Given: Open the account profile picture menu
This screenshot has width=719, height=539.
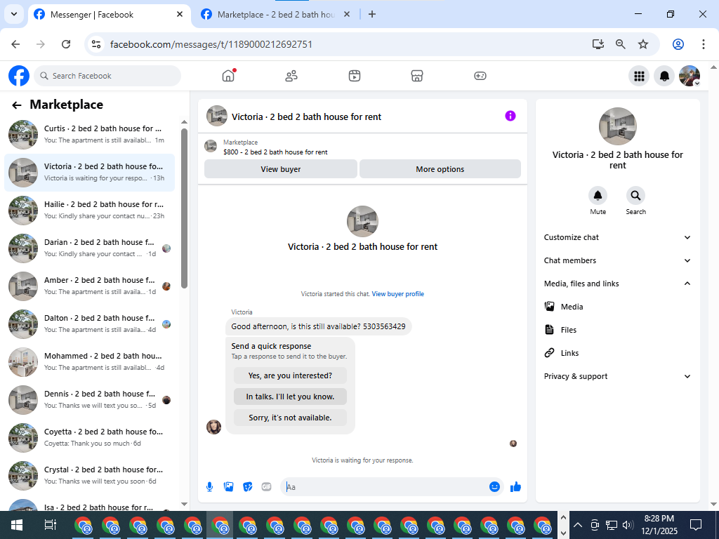Looking at the screenshot, I should [690, 76].
